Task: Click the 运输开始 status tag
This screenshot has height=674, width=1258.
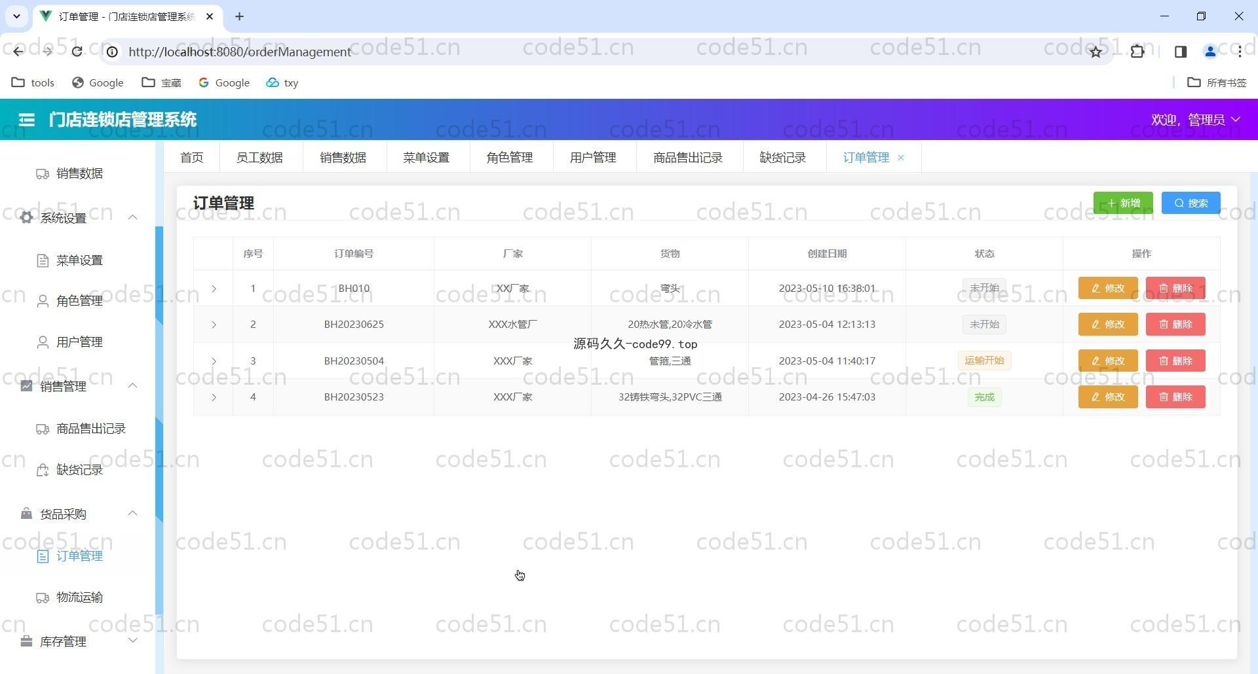Action: point(984,361)
